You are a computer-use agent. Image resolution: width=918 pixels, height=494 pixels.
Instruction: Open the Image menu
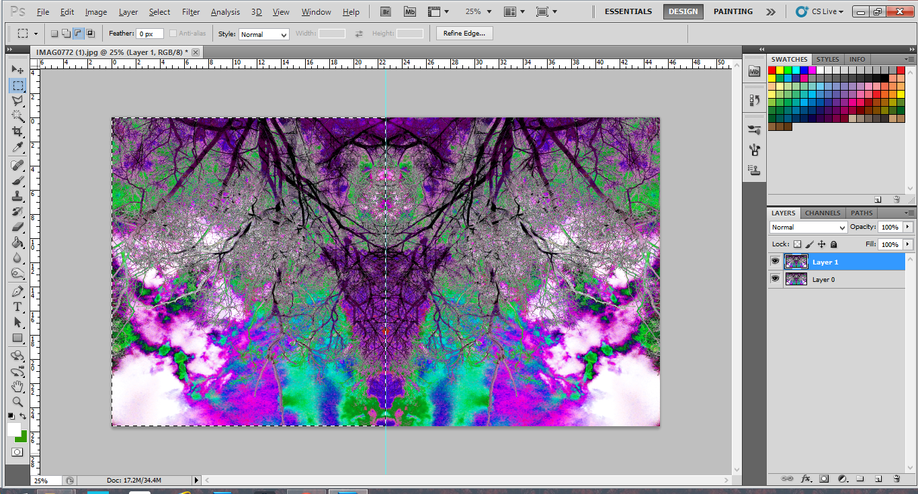tap(96, 12)
